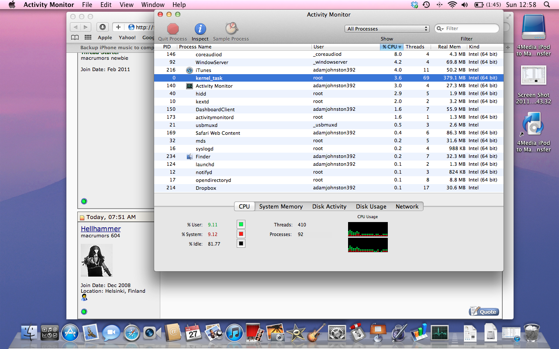Click the Hellhammer username link in Safari

[101, 229]
